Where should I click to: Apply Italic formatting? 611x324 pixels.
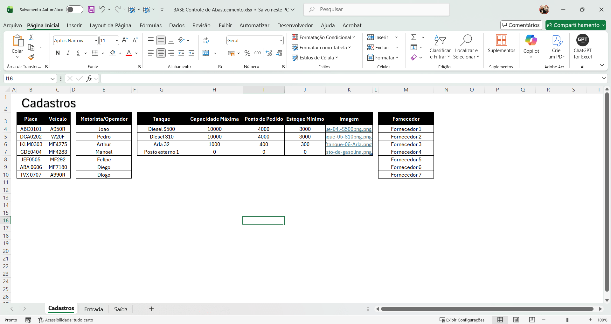67,53
